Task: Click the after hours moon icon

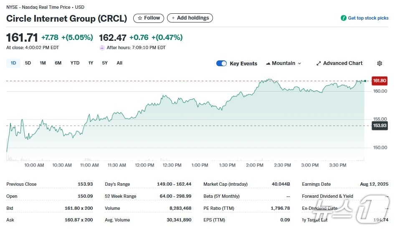Action: click(x=102, y=47)
